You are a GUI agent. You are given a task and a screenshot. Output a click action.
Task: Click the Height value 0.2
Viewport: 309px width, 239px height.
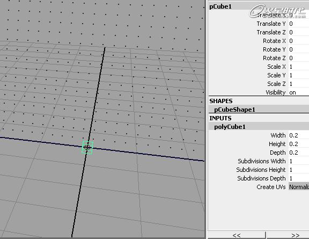click(299, 144)
